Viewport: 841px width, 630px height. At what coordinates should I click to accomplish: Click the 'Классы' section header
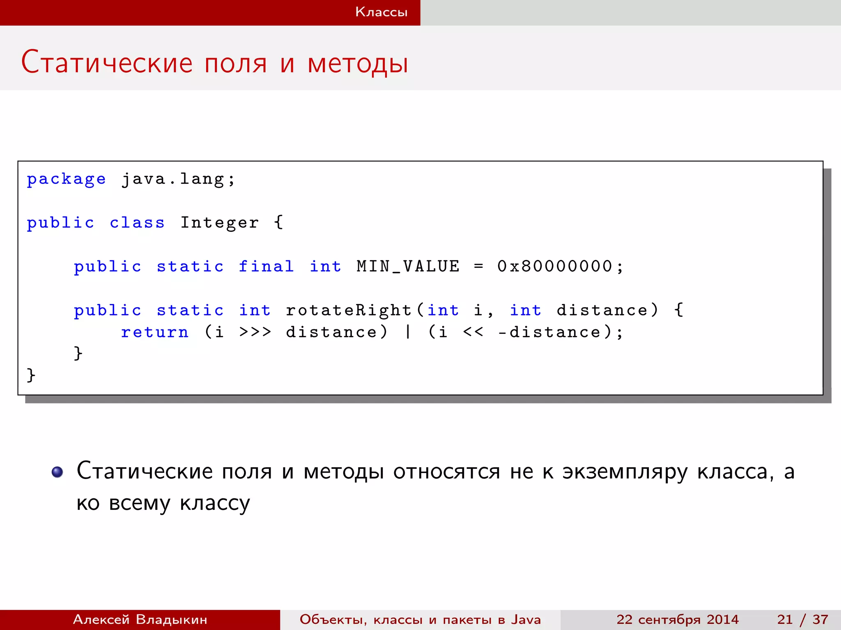click(381, 12)
